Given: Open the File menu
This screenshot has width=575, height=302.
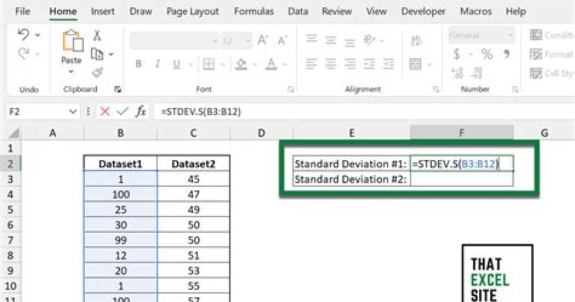Looking at the screenshot, I should (x=23, y=12).
